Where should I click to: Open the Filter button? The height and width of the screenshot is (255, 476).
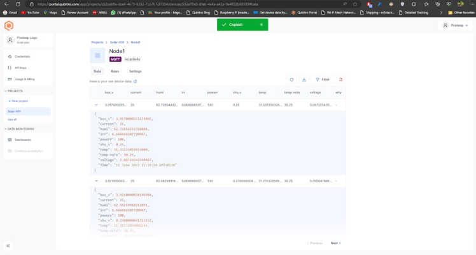tap(323, 80)
